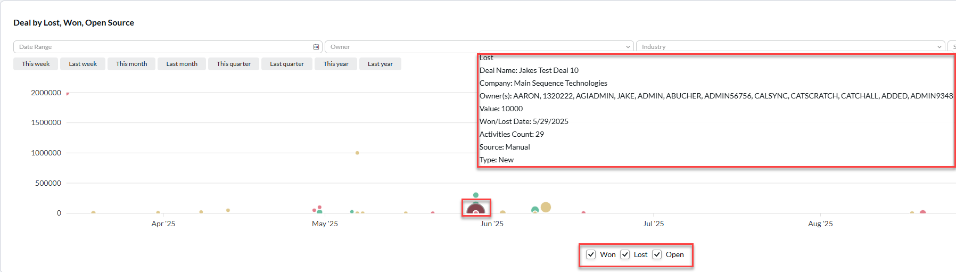This screenshot has height=272, width=956.
Task: Filter deals by This month
Action: 131,64
